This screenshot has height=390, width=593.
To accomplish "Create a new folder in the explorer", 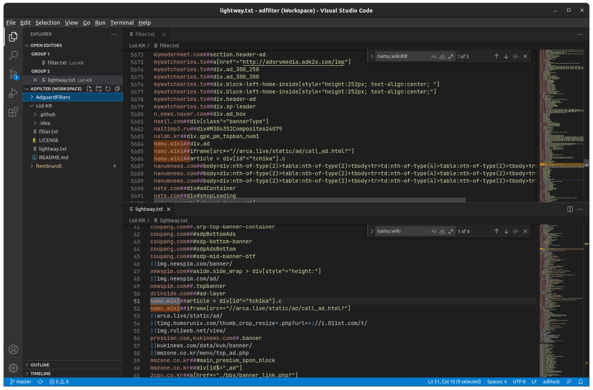I will point(99,89).
